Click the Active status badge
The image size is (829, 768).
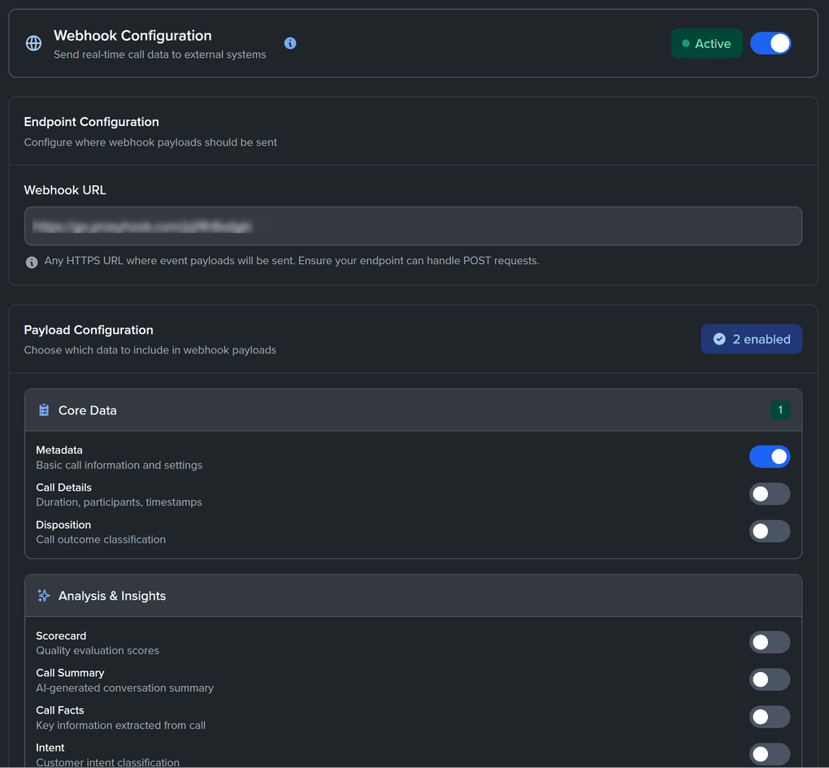(706, 43)
